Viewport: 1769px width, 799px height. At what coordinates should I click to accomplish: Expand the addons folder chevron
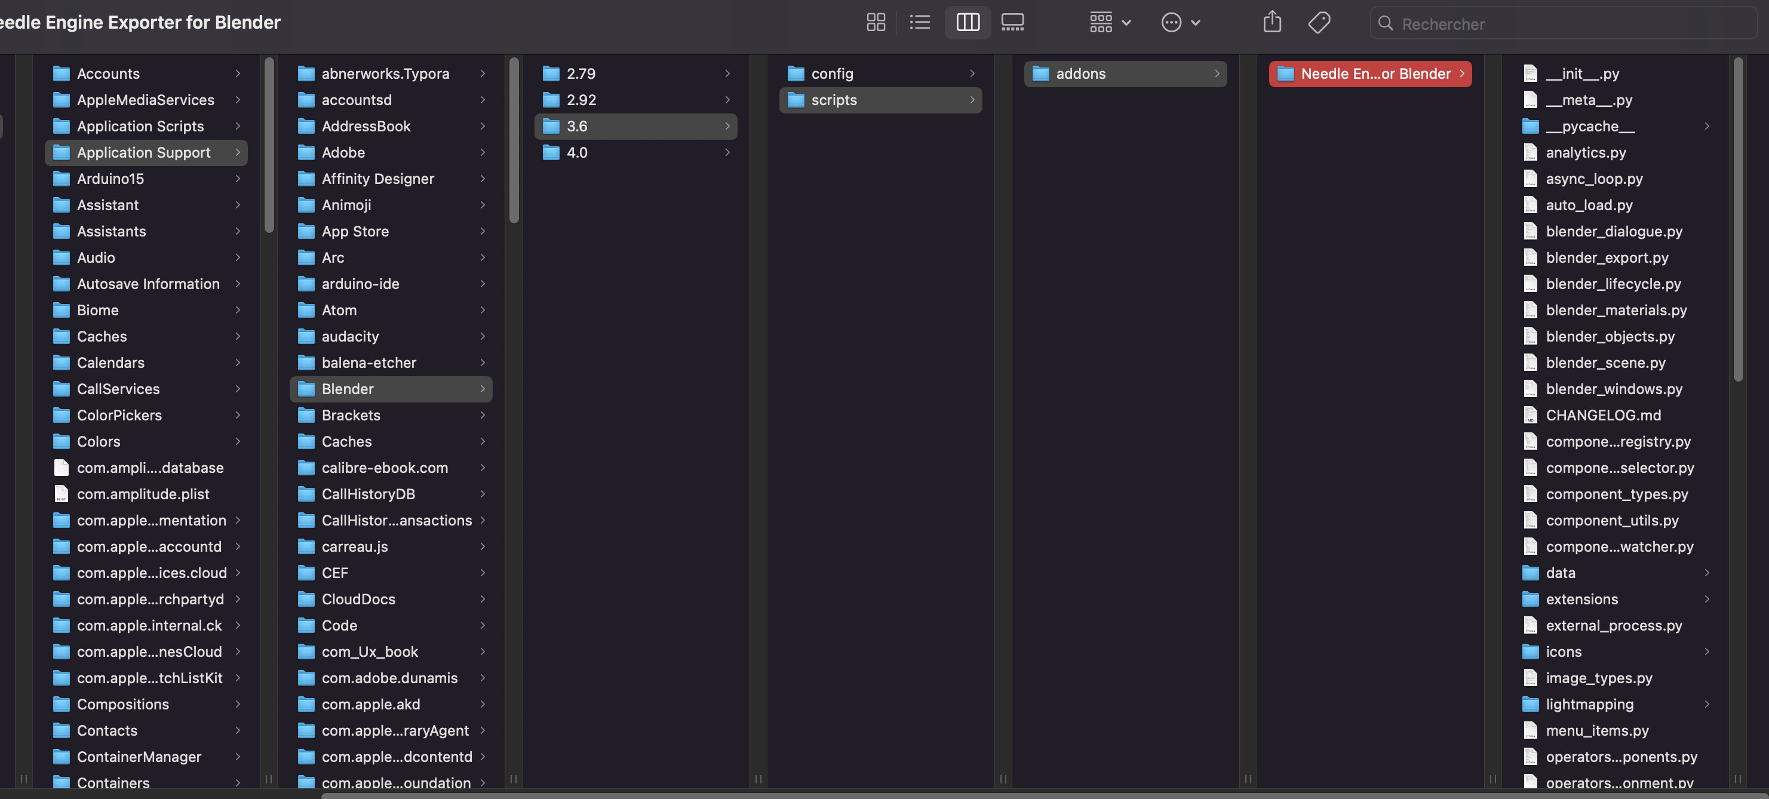coord(1217,73)
